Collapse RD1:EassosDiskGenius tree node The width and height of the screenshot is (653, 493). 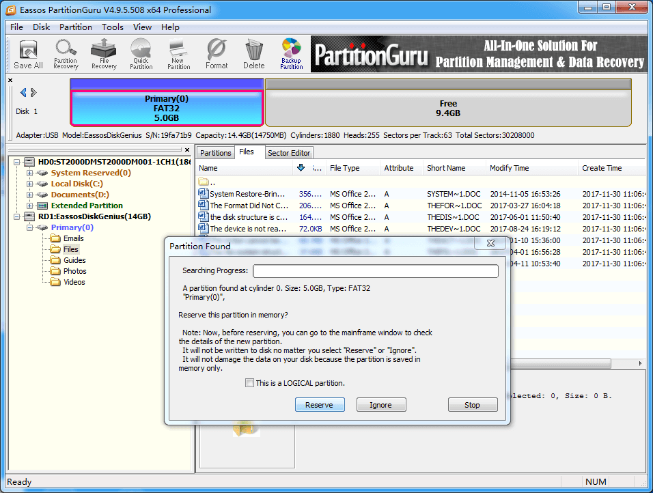[x=16, y=216]
